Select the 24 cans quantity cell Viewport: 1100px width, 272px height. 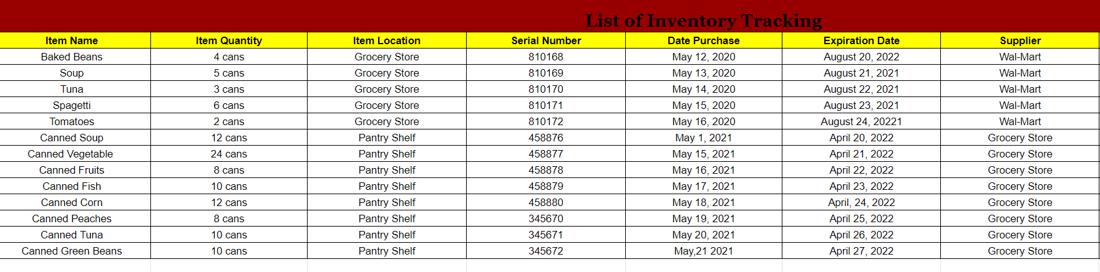[229, 154]
